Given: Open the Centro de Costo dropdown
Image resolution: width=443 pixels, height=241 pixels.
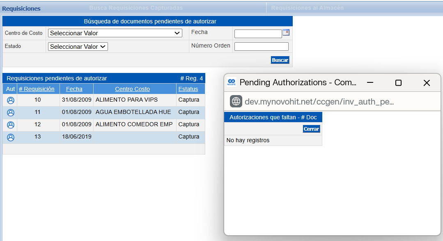Looking at the screenshot, I should click(115, 33).
